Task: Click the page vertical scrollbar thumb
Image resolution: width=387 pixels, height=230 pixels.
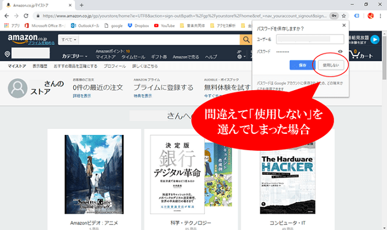Action: 385,58
